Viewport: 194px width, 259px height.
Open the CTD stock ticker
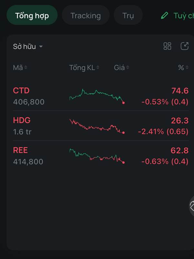21,91
